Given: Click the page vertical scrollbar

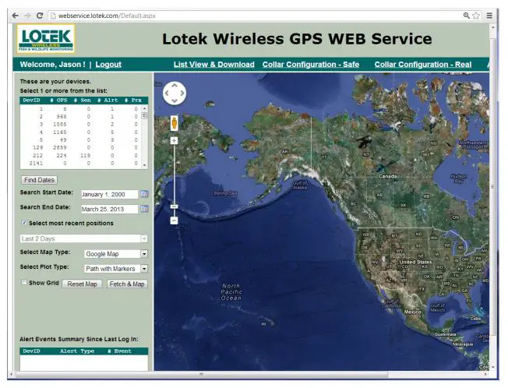Looking at the screenshot, I should (493, 186).
